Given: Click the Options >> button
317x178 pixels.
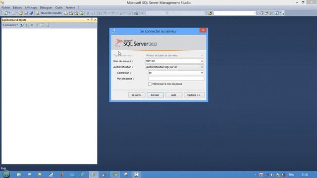Looking at the screenshot, I should click(194, 95).
